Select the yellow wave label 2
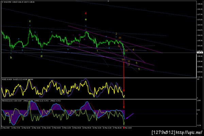 (116, 34)
